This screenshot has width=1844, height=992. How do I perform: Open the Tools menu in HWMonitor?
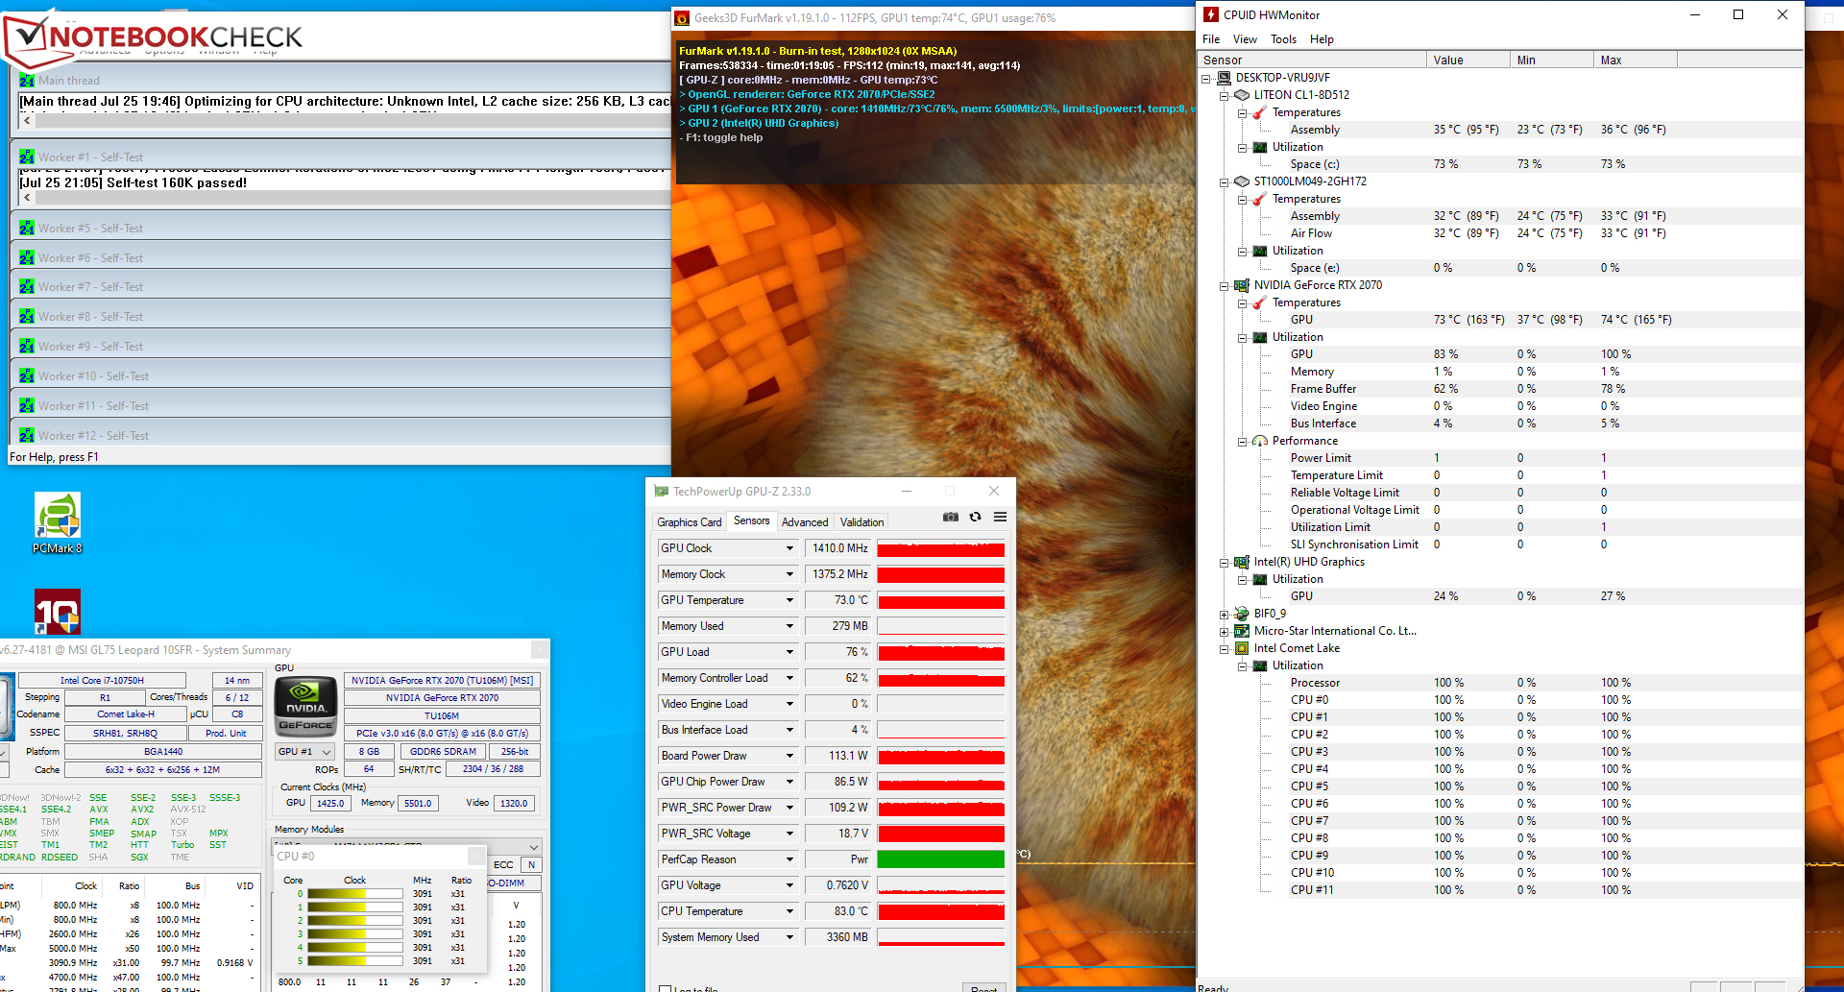(1283, 39)
